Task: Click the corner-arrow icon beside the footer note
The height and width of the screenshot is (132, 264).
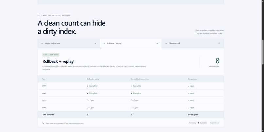Action: coord(43,123)
